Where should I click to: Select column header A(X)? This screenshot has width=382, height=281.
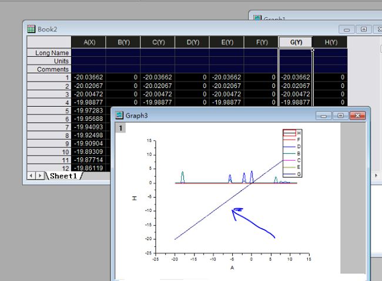[88, 42]
